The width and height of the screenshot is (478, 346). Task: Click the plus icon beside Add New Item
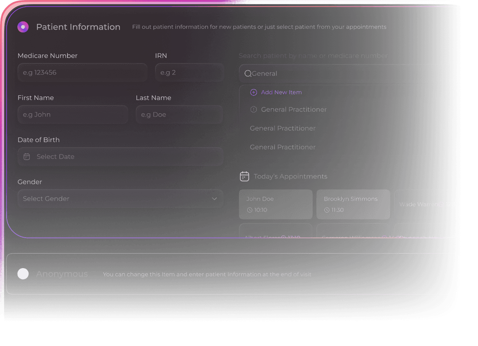pos(254,92)
